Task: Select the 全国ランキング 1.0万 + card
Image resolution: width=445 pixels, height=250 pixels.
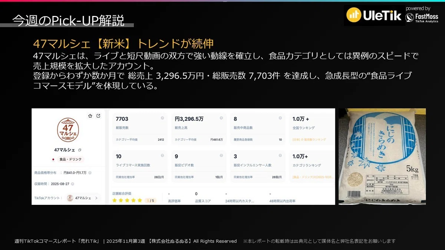Action: (x=312, y=128)
